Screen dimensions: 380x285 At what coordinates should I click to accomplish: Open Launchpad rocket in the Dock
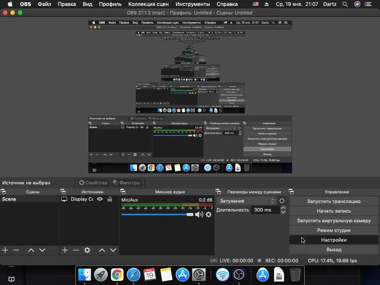101,275
